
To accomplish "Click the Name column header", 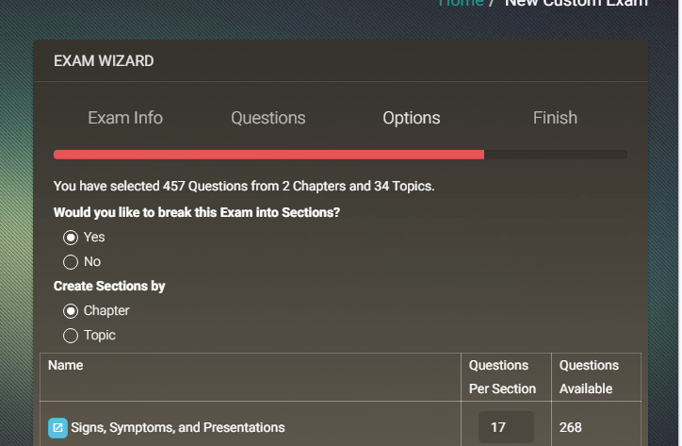I will point(65,365).
